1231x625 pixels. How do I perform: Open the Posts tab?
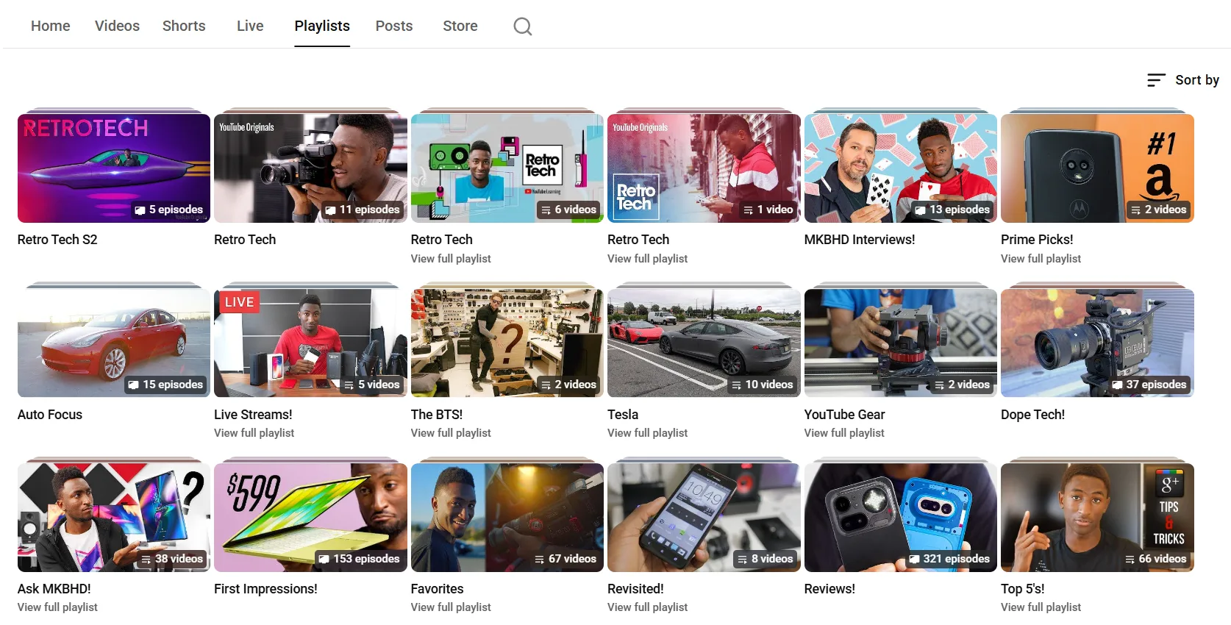coord(394,26)
